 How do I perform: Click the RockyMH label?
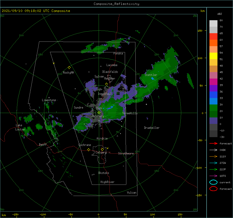[68, 73]
